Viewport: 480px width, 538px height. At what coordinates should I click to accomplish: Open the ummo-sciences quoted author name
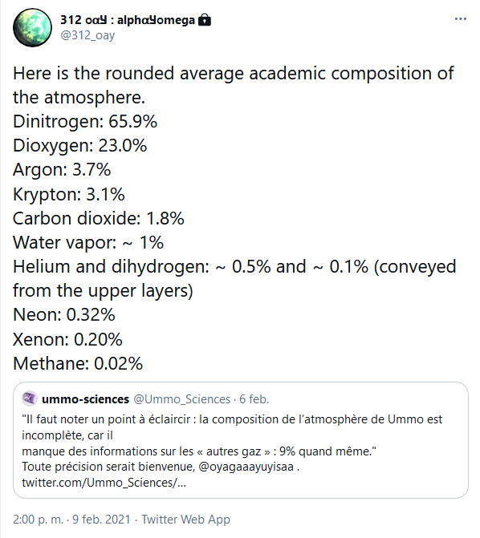[85, 399]
